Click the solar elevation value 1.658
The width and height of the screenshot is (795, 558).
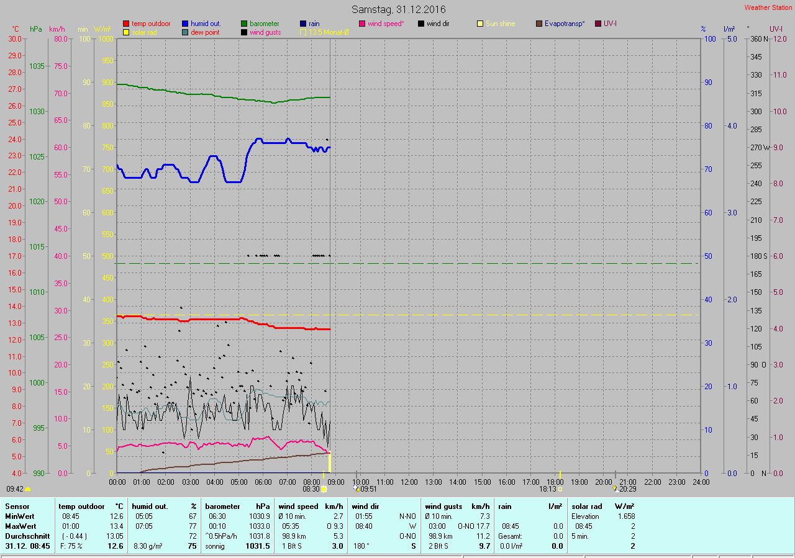point(626,516)
